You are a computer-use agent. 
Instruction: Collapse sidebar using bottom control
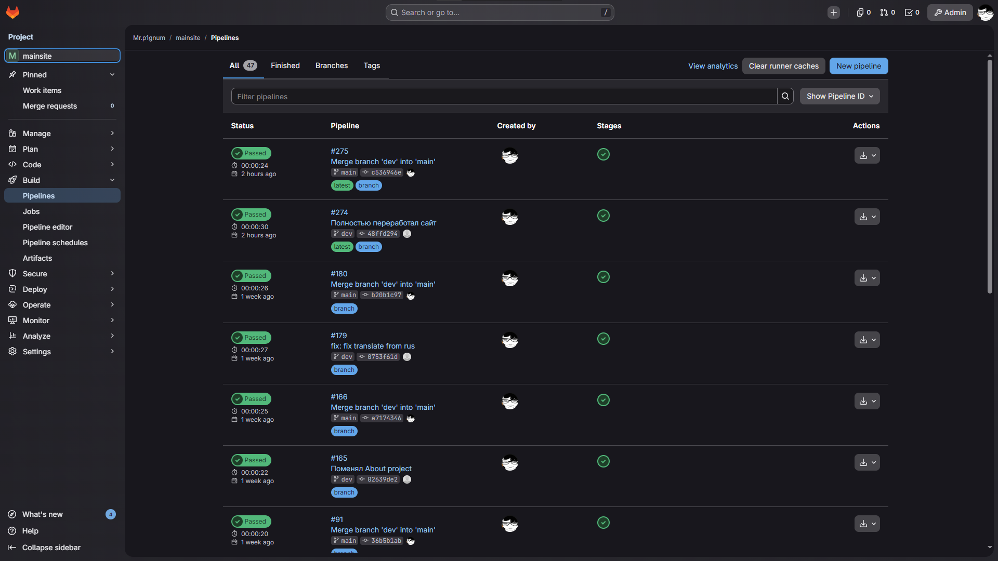point(62,547)
